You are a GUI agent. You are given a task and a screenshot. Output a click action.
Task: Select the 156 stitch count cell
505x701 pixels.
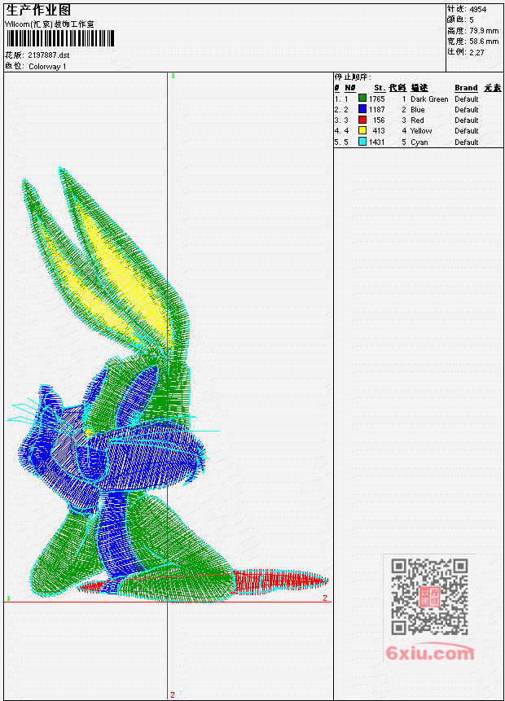click(379, 120)
